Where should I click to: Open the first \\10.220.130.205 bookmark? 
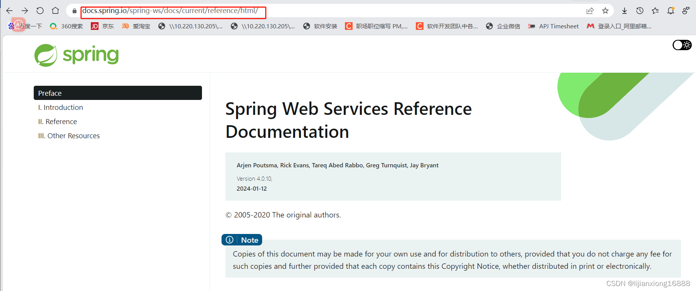pos(190,26)
